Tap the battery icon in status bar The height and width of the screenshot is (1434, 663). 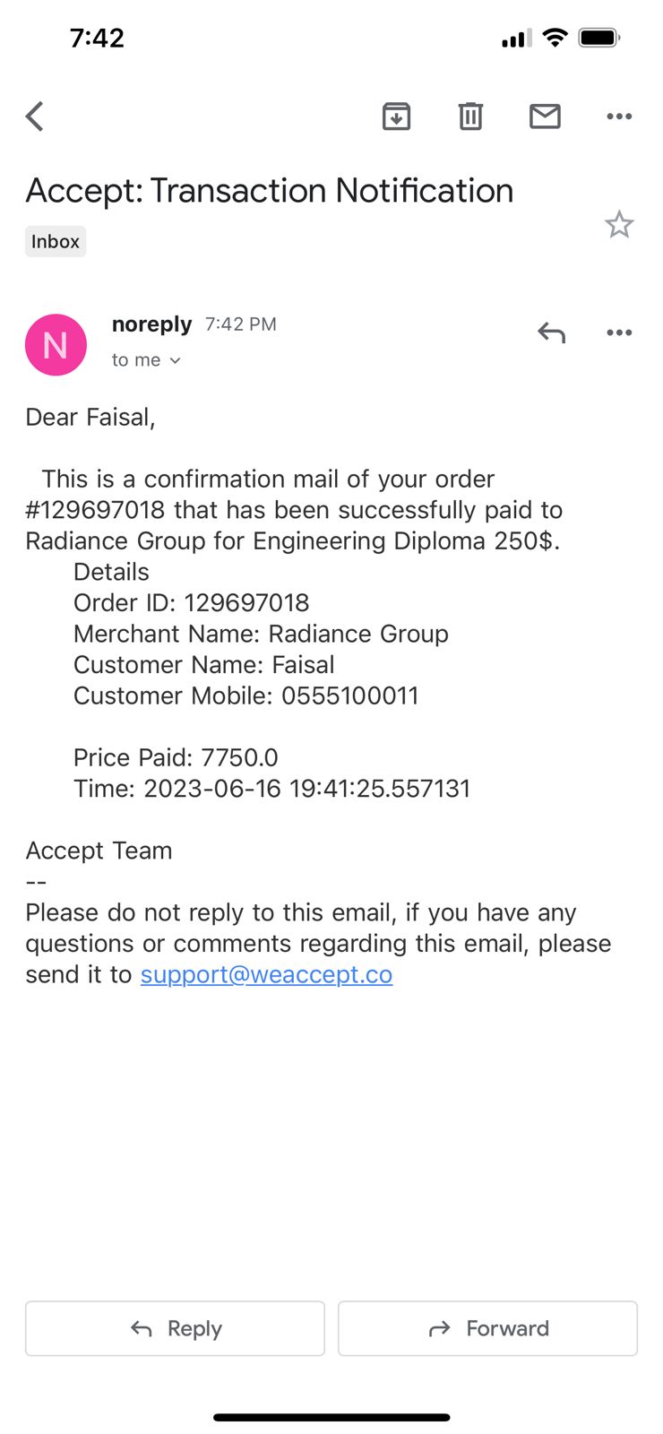[599, 38]
